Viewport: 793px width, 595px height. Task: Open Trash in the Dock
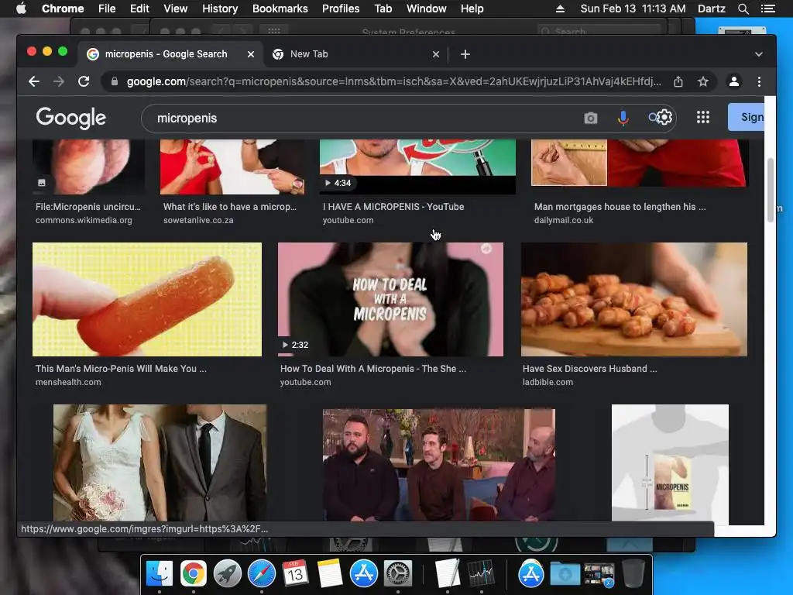pyautogui.click(x=633, y=573)
